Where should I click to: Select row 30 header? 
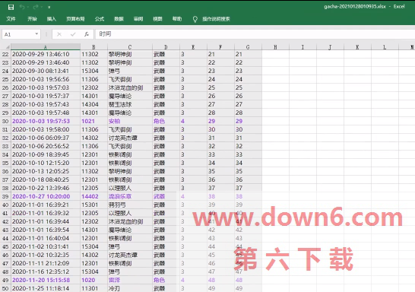tap(5, 121)
